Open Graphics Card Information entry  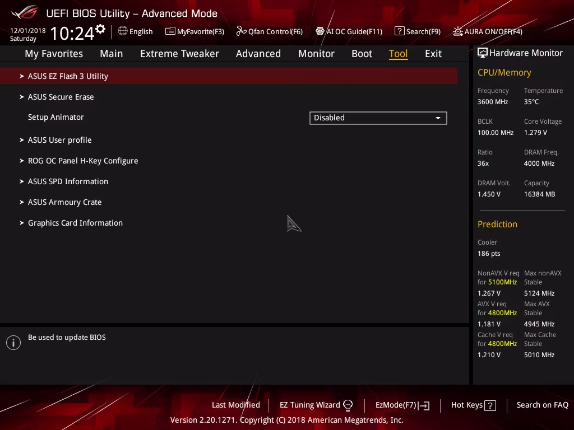[x=76, y=223]
